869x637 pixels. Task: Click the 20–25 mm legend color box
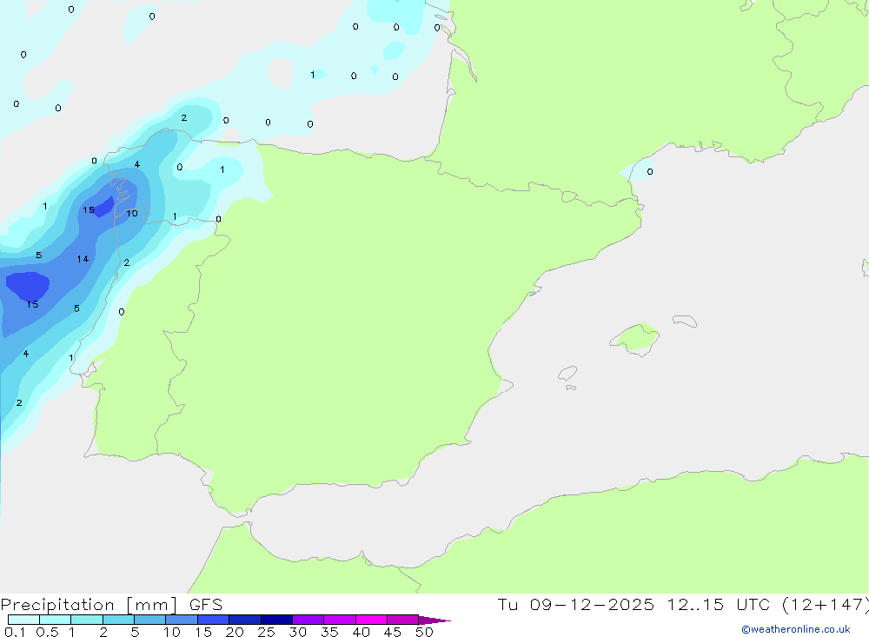(244, 620)
